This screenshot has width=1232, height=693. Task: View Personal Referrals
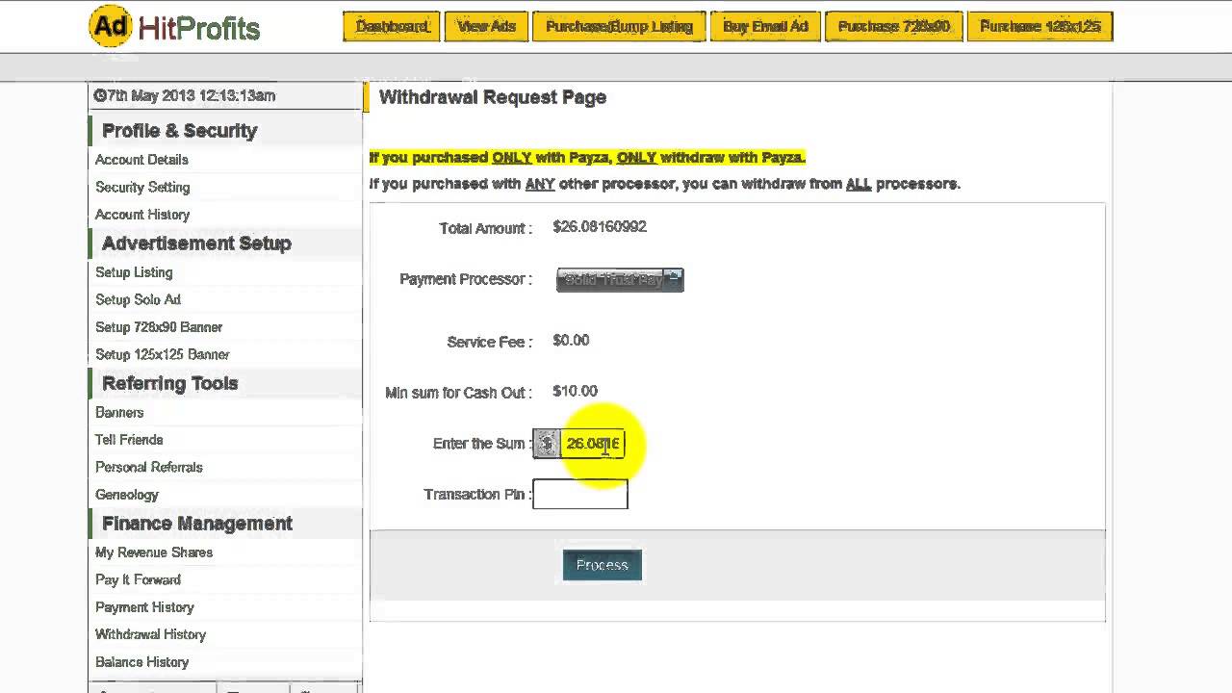click(148, 467)
